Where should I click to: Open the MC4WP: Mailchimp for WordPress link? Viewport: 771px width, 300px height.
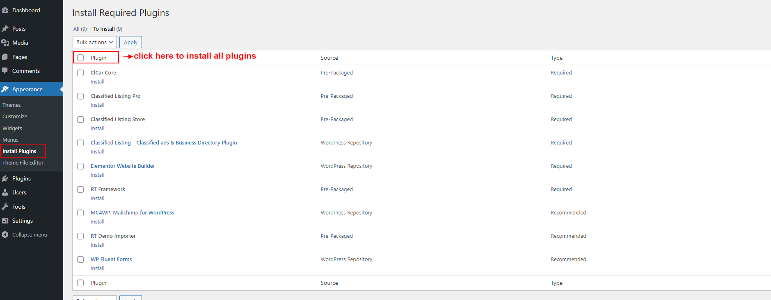(133, 213)
